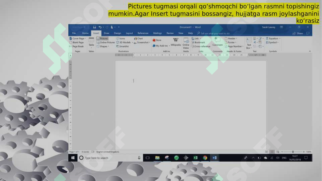Open the Windows Start menu
Image resolution: width=322 pixels, height=181 pixels.
pos(73,158)
